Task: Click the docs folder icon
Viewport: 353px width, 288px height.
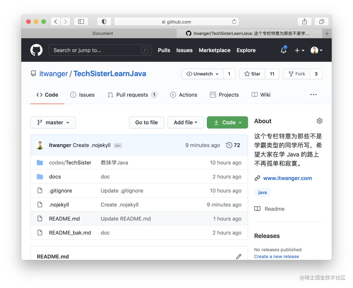Action: pos(40,177)
